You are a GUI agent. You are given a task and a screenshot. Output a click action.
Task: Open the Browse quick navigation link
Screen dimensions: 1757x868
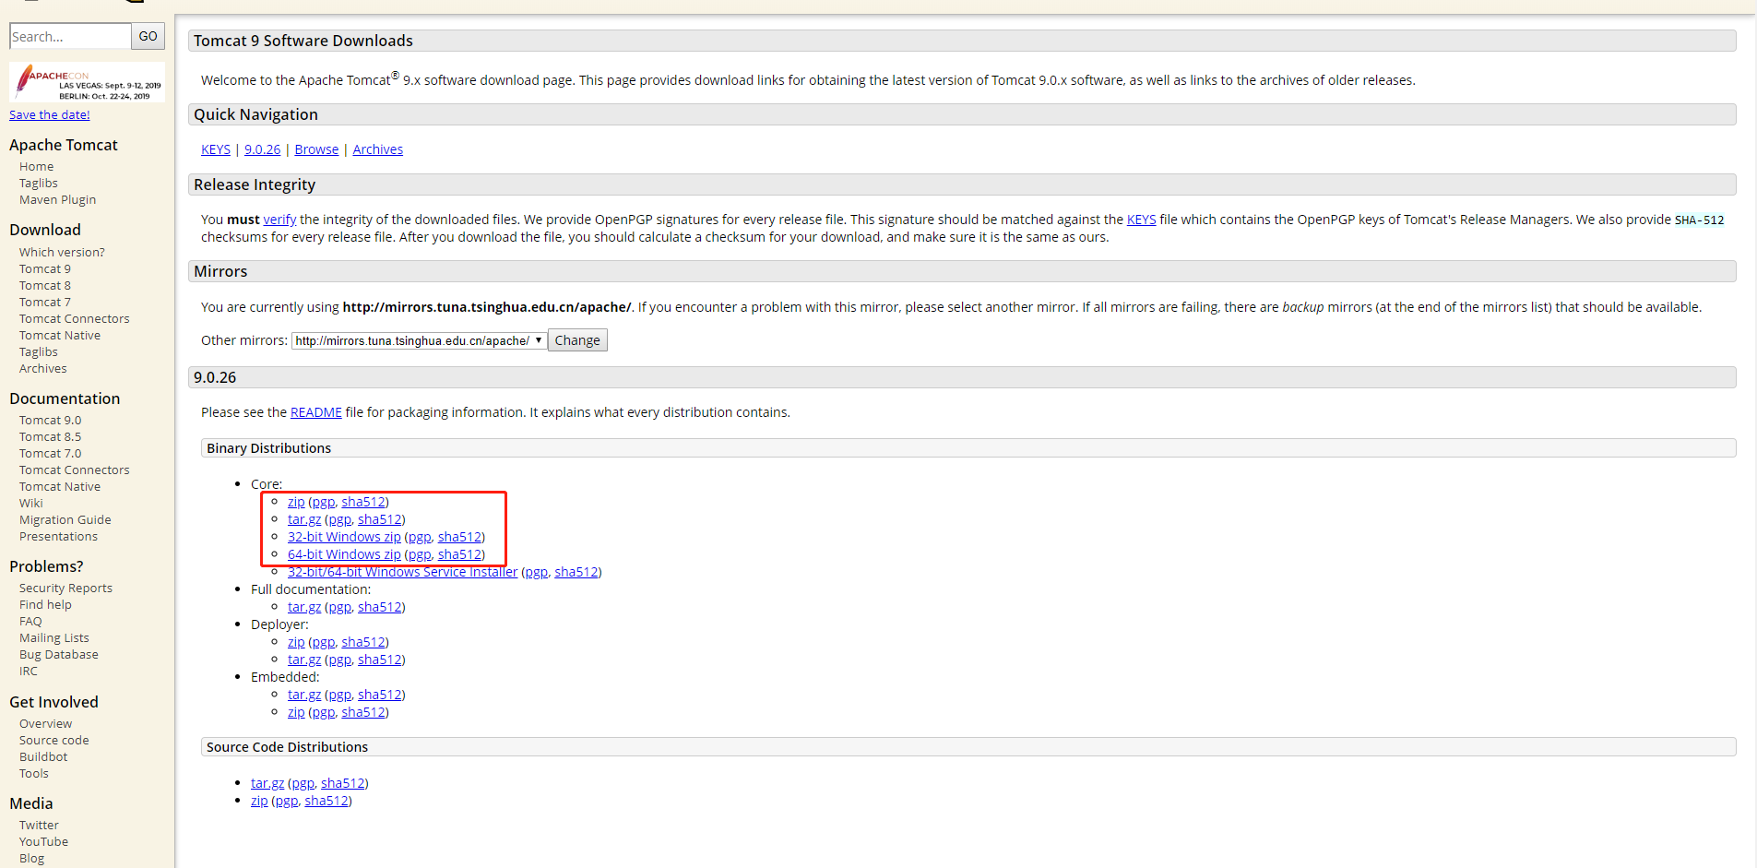(316, 149)
